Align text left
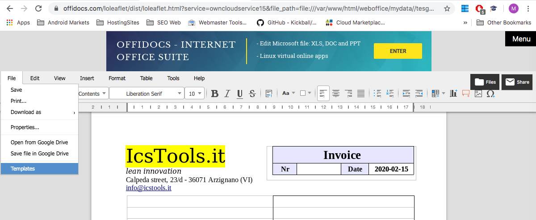The height and width of the screenshot is (220, 536). click(x=323, y=94)
